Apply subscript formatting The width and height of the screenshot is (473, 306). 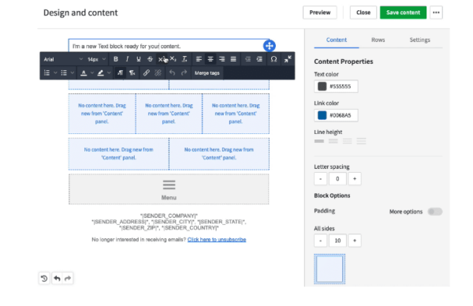173,59
